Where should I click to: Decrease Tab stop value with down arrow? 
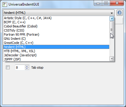27,69
